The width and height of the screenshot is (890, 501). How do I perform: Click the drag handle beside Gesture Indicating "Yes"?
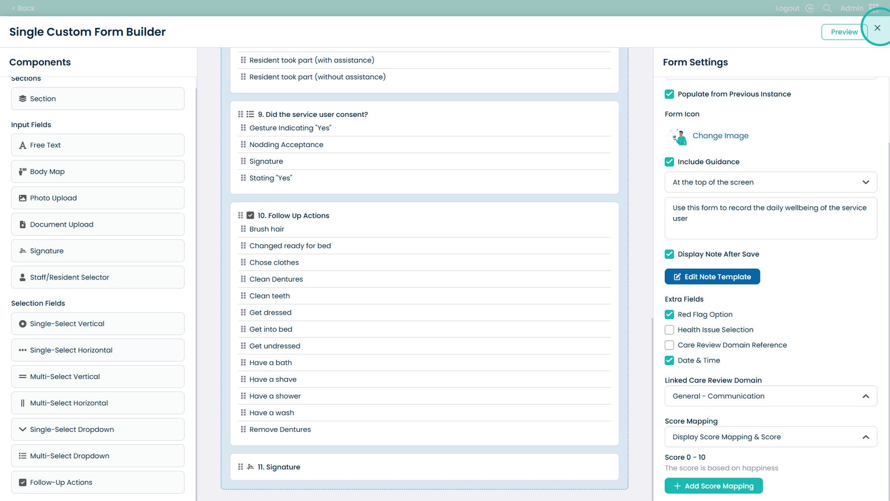243,128
